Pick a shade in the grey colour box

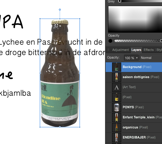135,19
